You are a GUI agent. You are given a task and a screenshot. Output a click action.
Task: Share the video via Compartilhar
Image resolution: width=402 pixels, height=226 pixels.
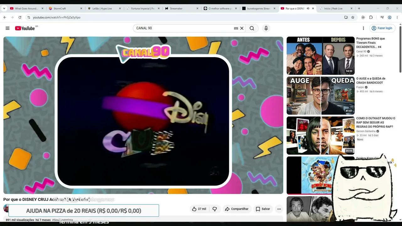pos(236,209)
